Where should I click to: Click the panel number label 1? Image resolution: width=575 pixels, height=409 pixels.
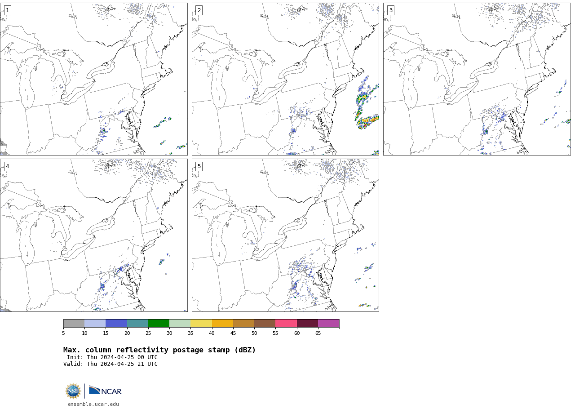[7, 10]
